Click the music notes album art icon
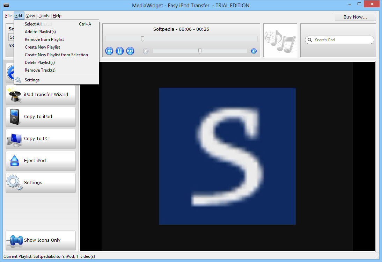Image resolution: width=382 pixels, height=262 pixels. (280, 41)
